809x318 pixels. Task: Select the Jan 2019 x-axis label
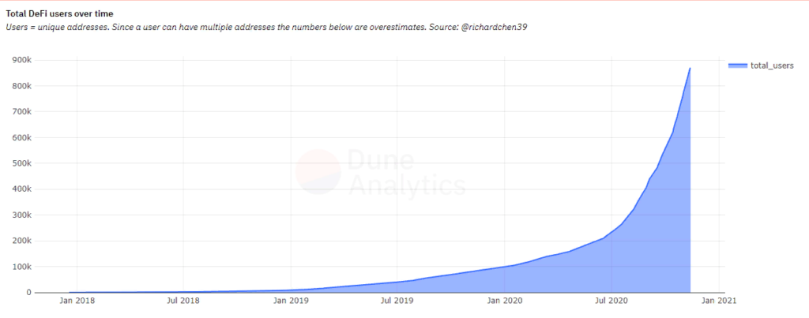tap(291, 301)
